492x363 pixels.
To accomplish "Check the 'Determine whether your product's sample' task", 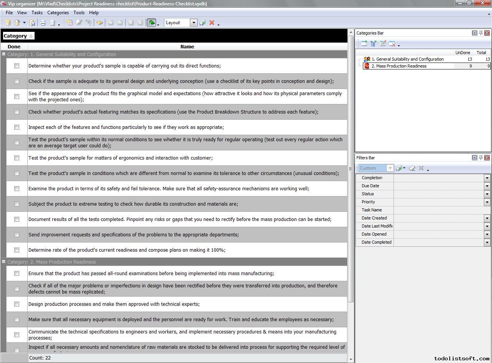I will [17, 66].
